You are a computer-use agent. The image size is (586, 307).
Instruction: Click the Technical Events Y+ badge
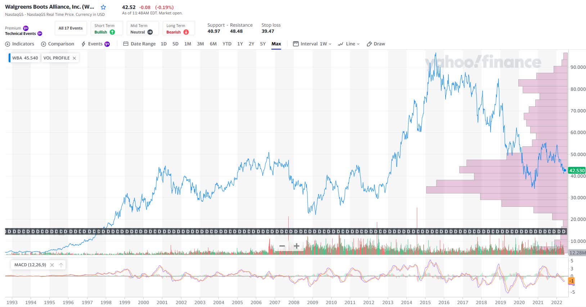tap(40, 34)
